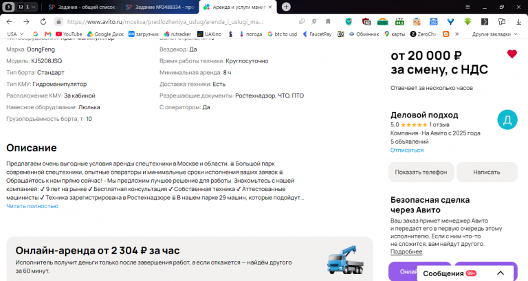Go forward to the next page

(26, 21)
